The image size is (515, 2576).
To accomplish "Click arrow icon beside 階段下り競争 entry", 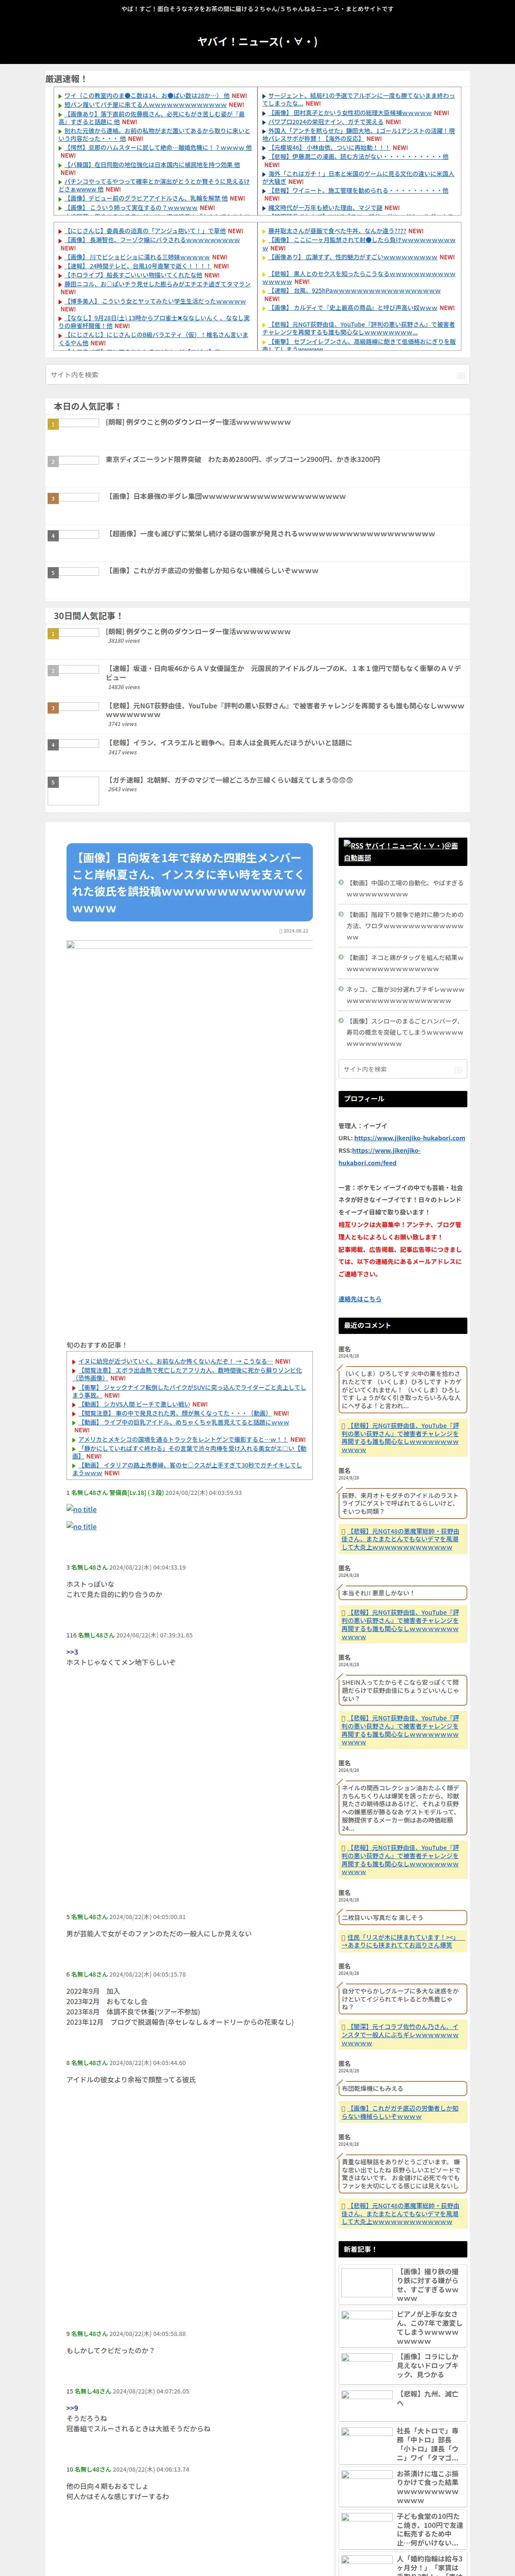I will (341, 914).
